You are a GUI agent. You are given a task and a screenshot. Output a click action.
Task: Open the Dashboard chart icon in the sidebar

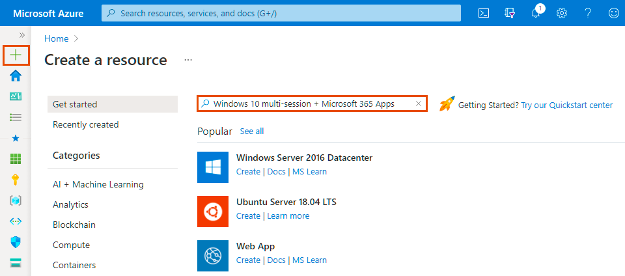point(16,96)
